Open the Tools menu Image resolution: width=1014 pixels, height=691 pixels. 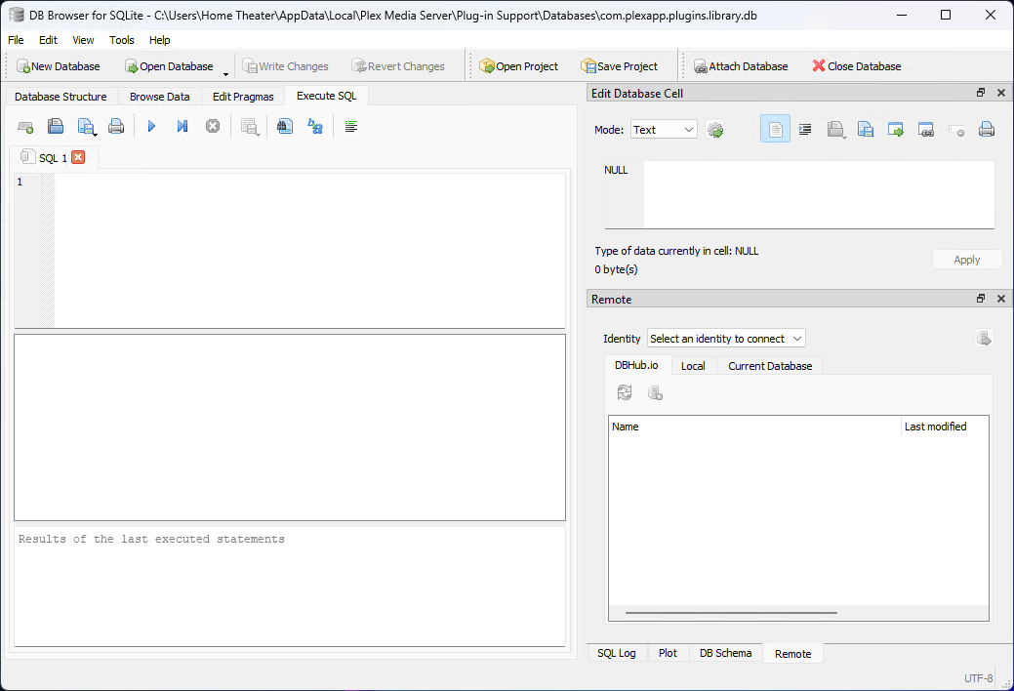122,40
